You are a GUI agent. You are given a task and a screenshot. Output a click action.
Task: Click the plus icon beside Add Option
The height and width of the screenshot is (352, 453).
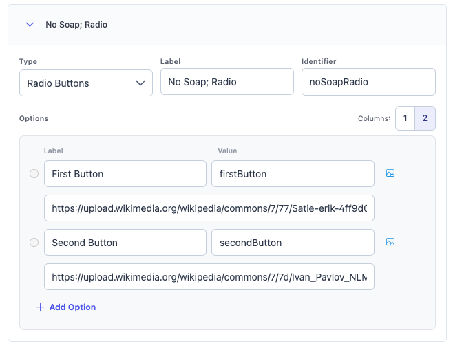coord(40,307)
